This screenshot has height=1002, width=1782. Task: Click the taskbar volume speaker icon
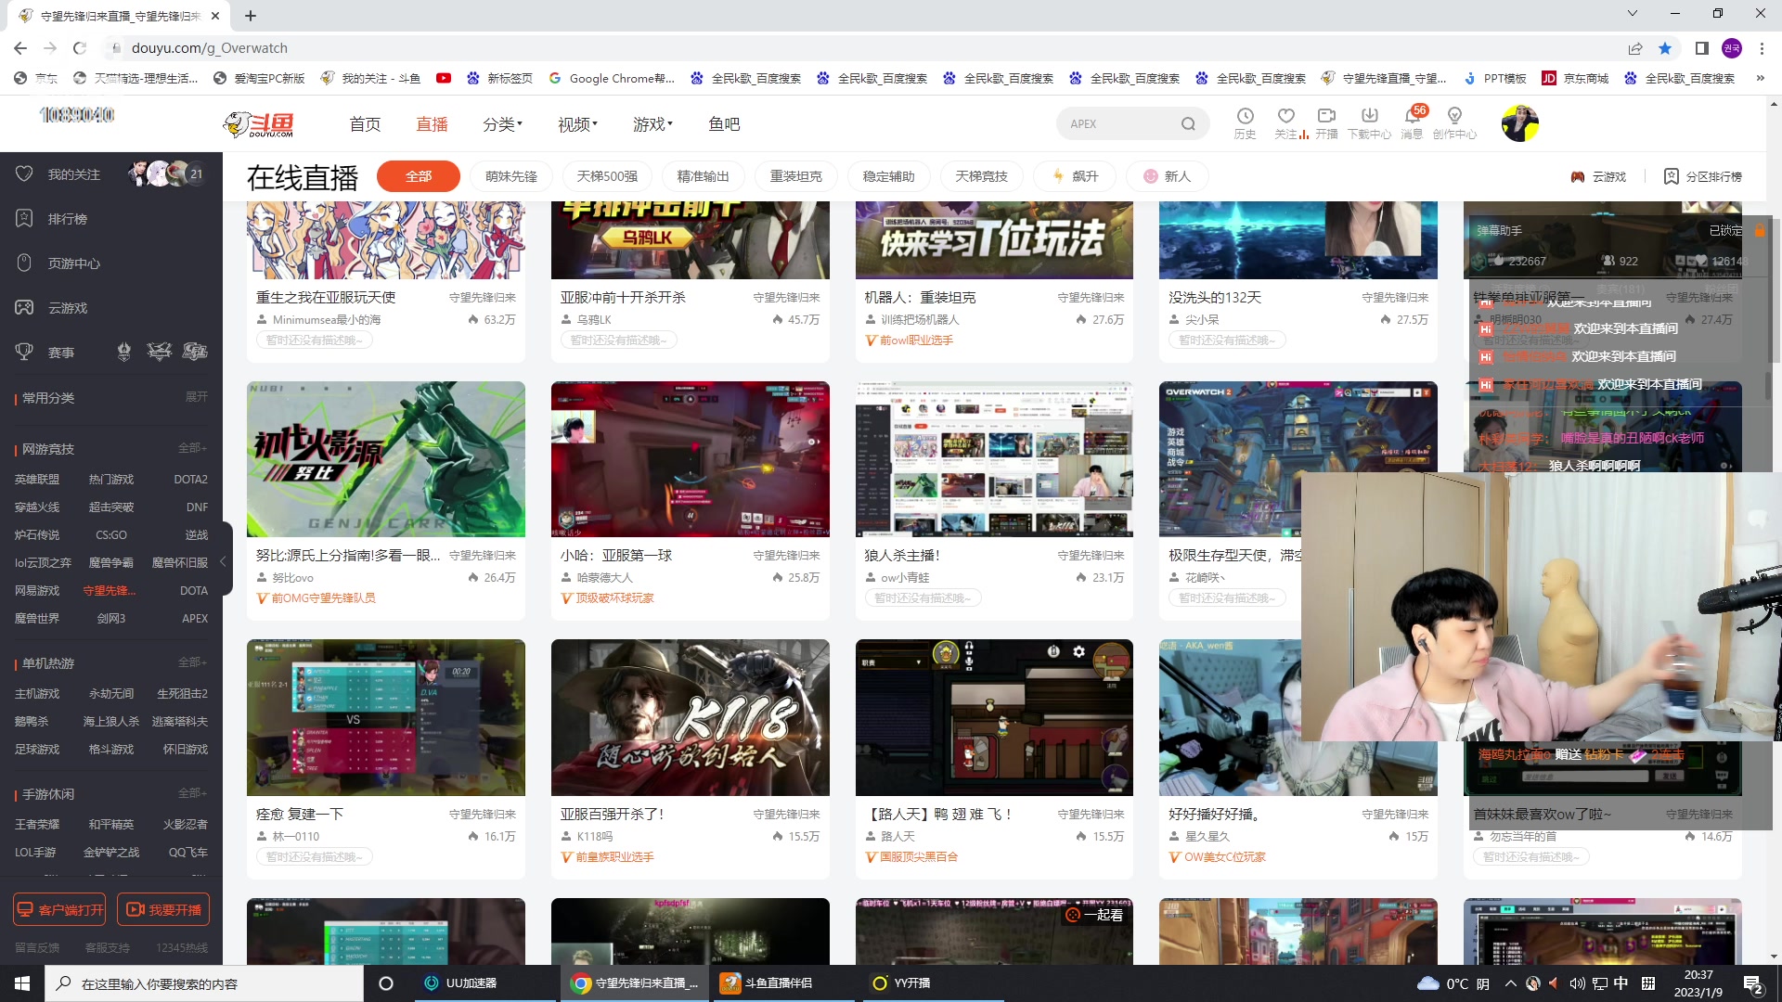[x=1577, y=983]
